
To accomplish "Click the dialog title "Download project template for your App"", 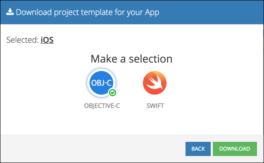I will point(87,12).
